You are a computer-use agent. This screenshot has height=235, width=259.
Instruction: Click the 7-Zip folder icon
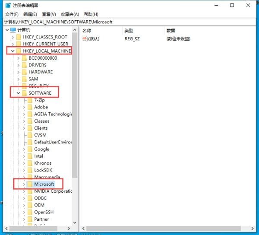[30, 100]
